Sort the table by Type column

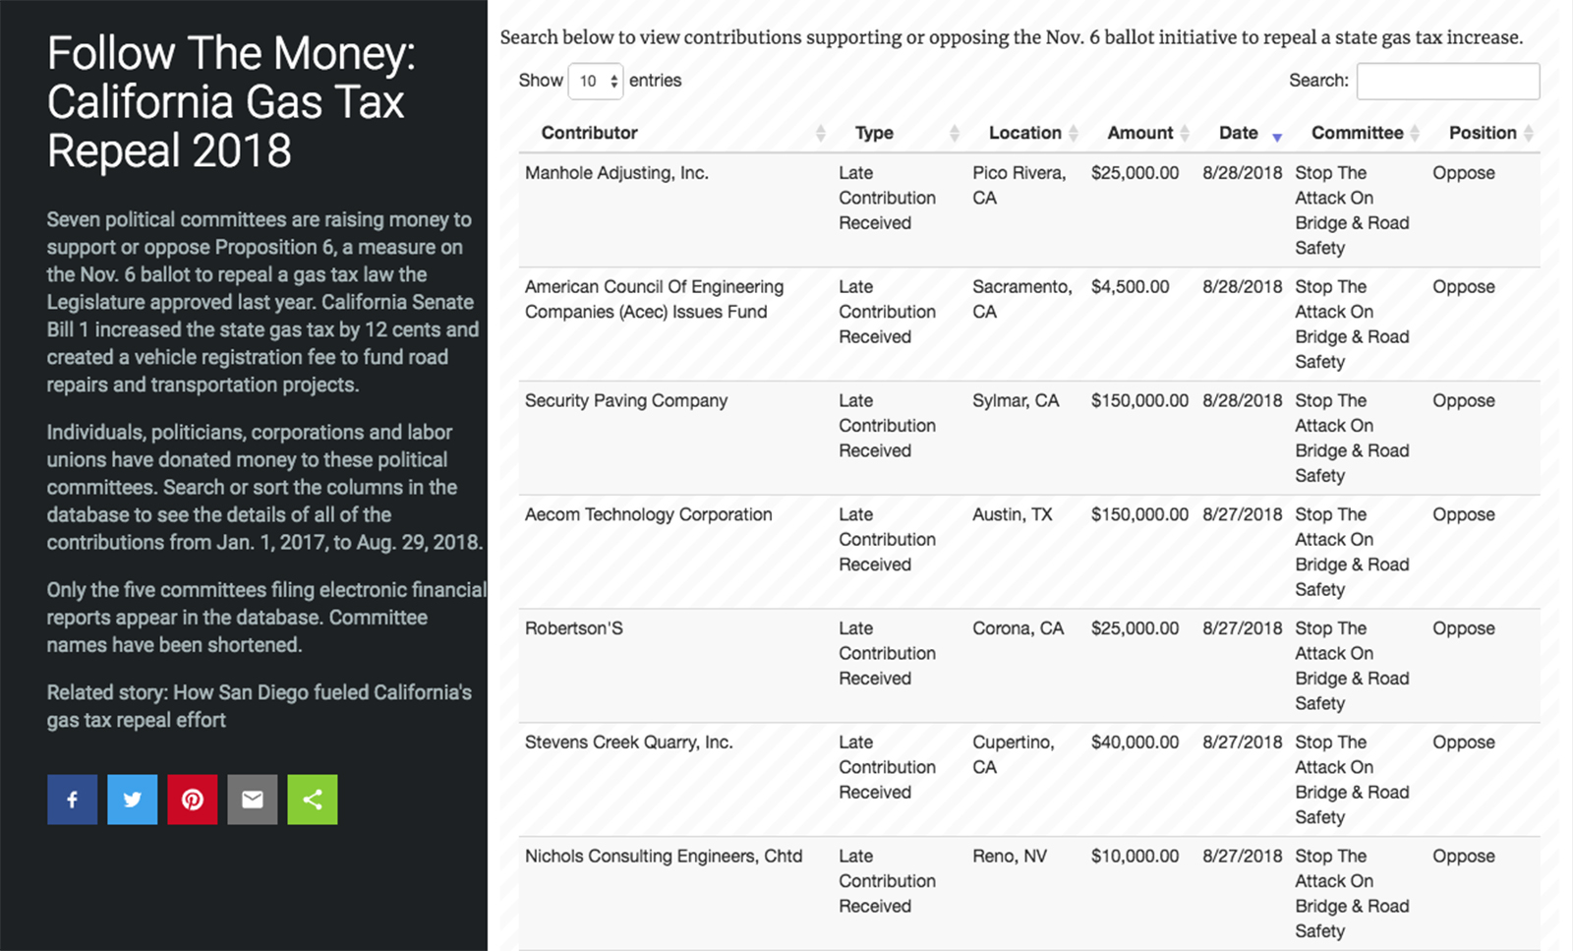tap(874, 133)
